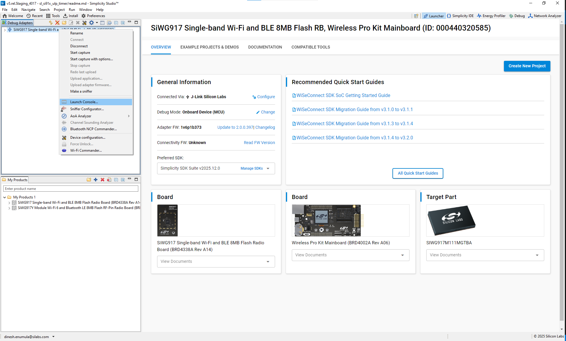
Task: Click the blue gear settings icon in Debug Adapters
Action: click(x=91, y=23)
